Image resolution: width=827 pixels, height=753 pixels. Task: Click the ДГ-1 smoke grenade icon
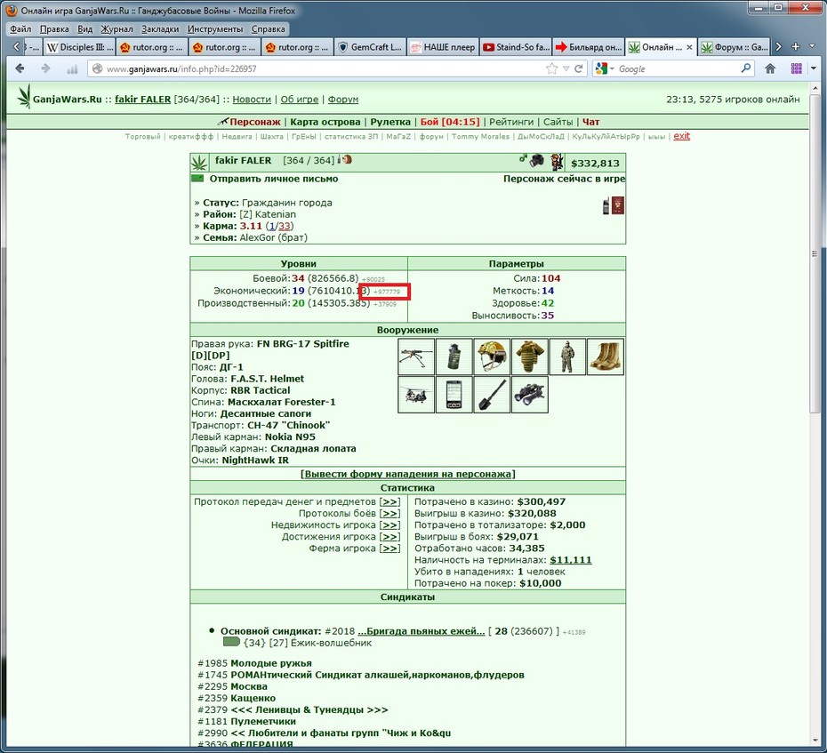point(454,357)
